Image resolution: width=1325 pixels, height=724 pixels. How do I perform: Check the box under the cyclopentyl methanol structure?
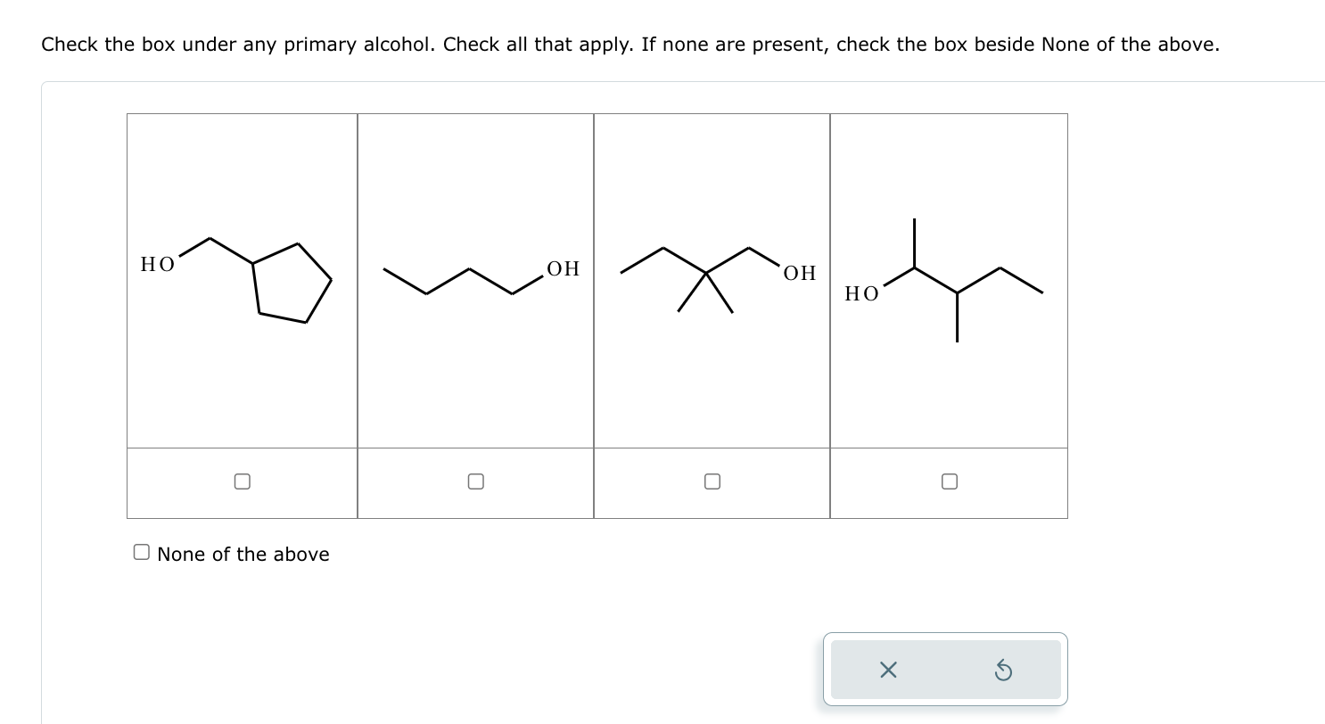(242, 481)
